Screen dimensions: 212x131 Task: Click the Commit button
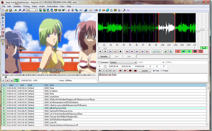145,71
